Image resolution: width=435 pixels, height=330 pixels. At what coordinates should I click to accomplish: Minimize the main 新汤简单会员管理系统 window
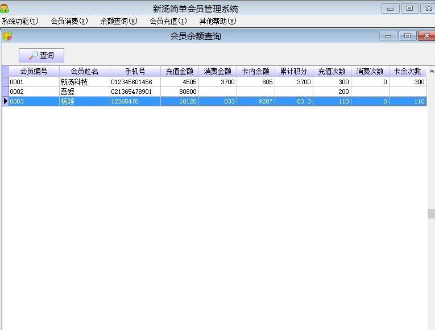coord(390,9)
